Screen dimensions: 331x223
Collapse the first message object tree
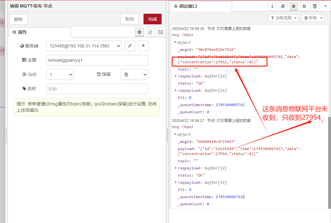pos(175,42)
